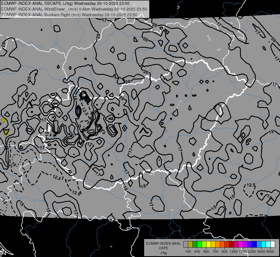Click the sky blue legend swatch
This screenshot has width=280, height=257.
[x=259, y=244]
